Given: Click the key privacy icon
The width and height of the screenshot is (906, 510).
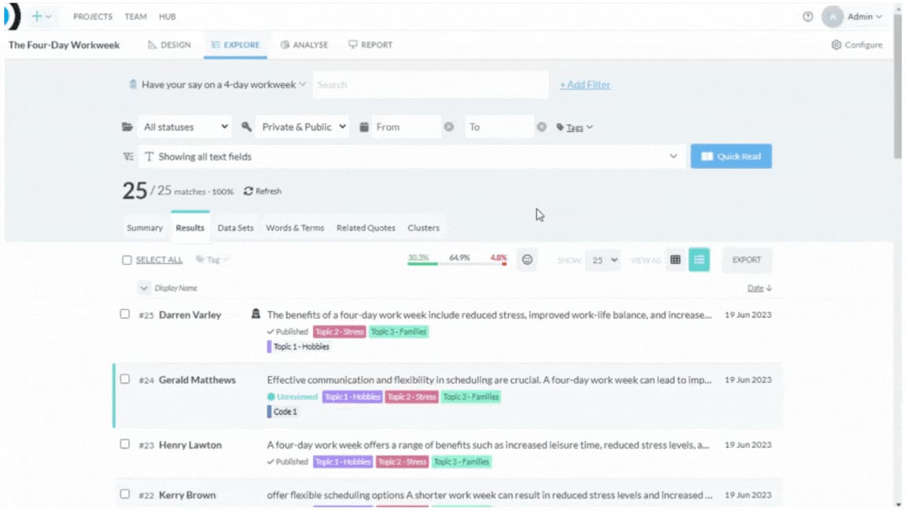Looking at the screenshot, I should point(247,127).
